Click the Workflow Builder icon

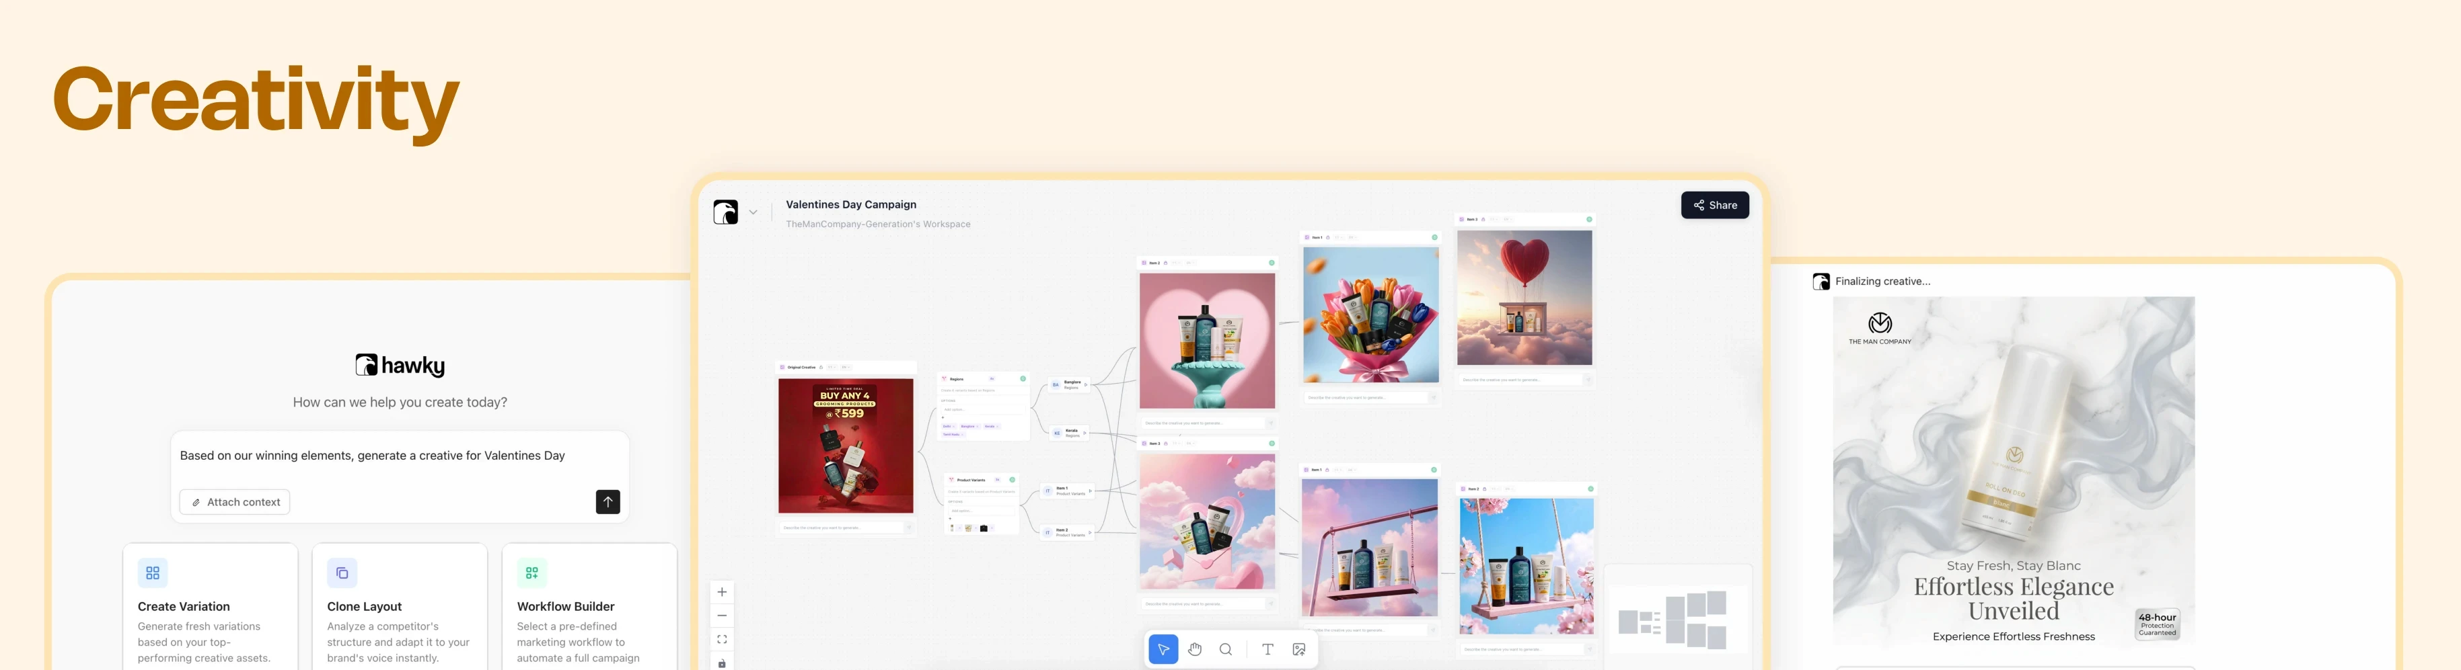tap(531, 573)
